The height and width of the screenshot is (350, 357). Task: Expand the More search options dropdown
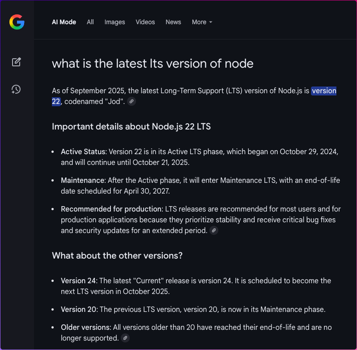point(202,22)
